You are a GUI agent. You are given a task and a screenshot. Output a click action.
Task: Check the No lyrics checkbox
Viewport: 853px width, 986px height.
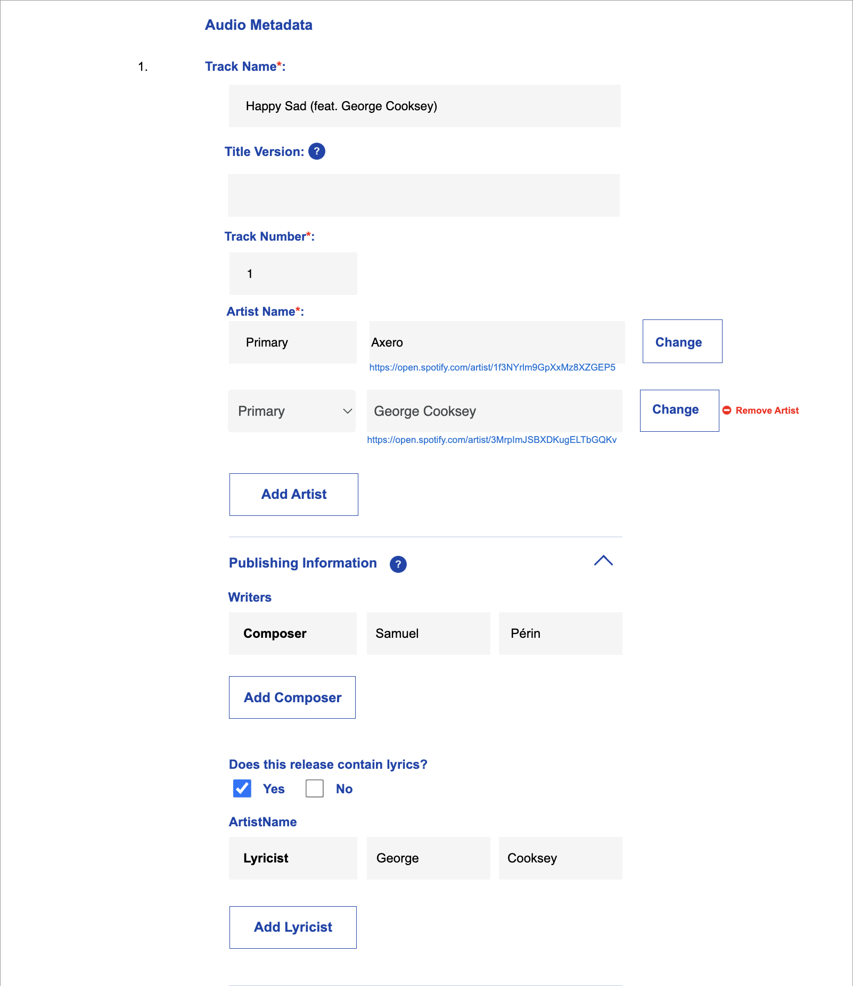pos(315,788)
